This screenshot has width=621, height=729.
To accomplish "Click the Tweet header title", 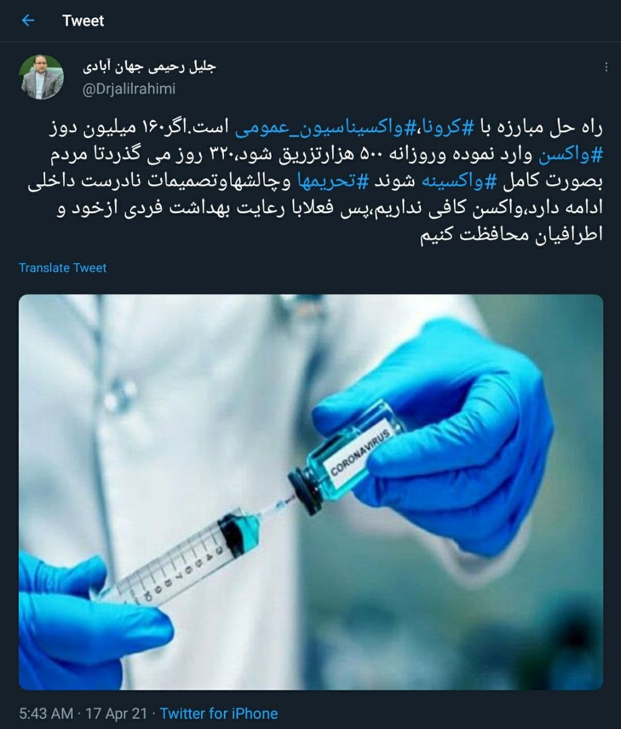I will point(83,21).
